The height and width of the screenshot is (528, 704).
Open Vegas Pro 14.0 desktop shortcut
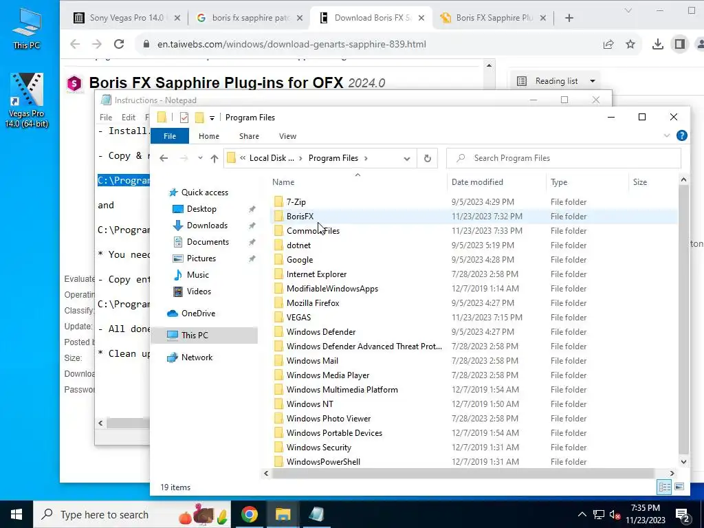27,100
